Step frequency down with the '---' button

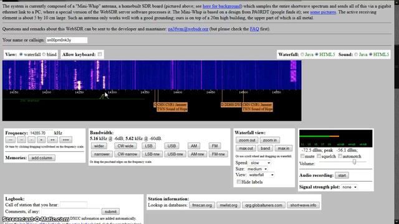[11, 139]
